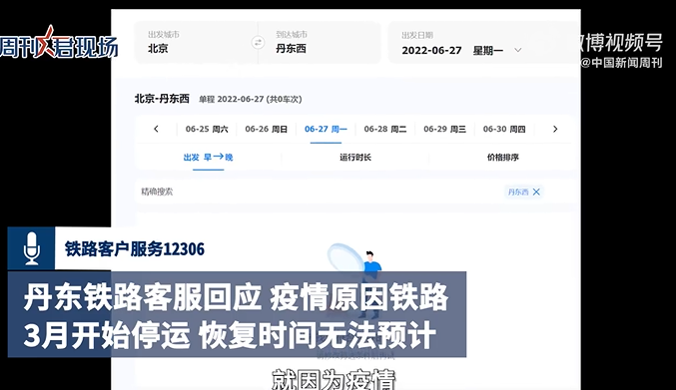Swap the departure and arrival cities
This screenshot has width=676, height=390.
click(x=258, y=43)
